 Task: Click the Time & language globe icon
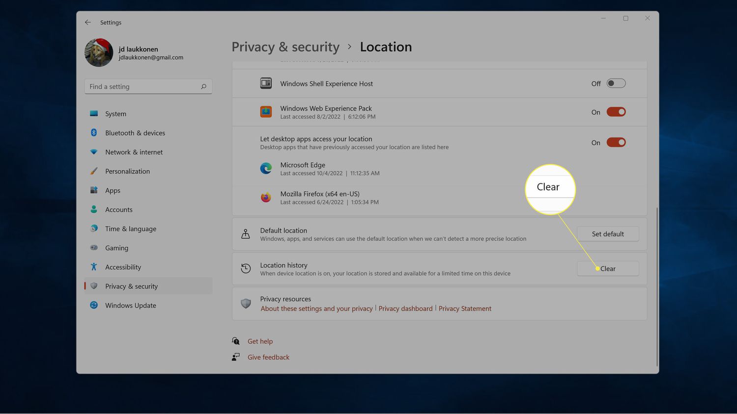[94, 229]
